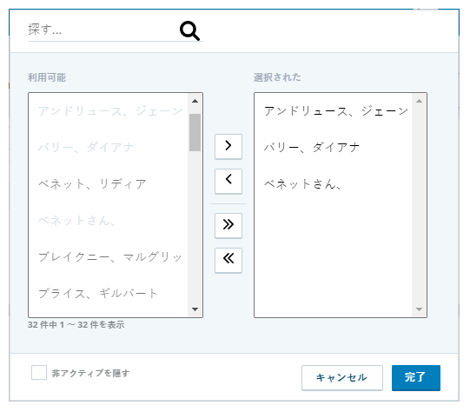Move selected item right with single arrow
Viewport: 470px width, 412px height.
[x=228, y=146]
